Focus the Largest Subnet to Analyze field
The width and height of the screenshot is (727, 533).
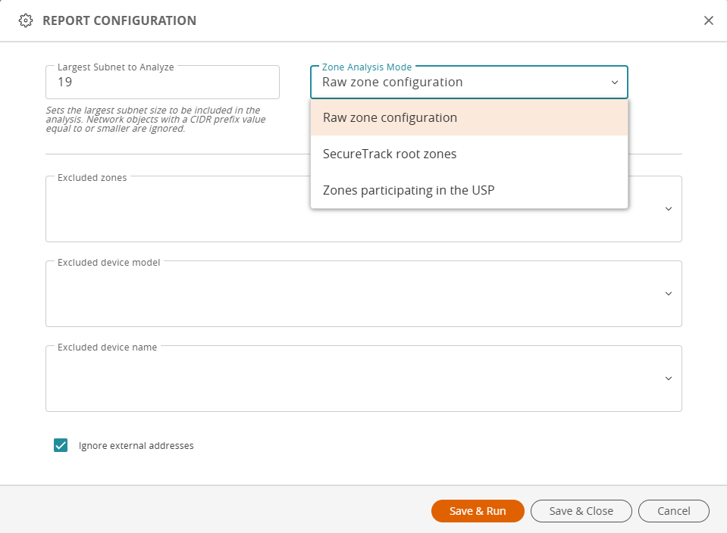click(x=163, y=82)
